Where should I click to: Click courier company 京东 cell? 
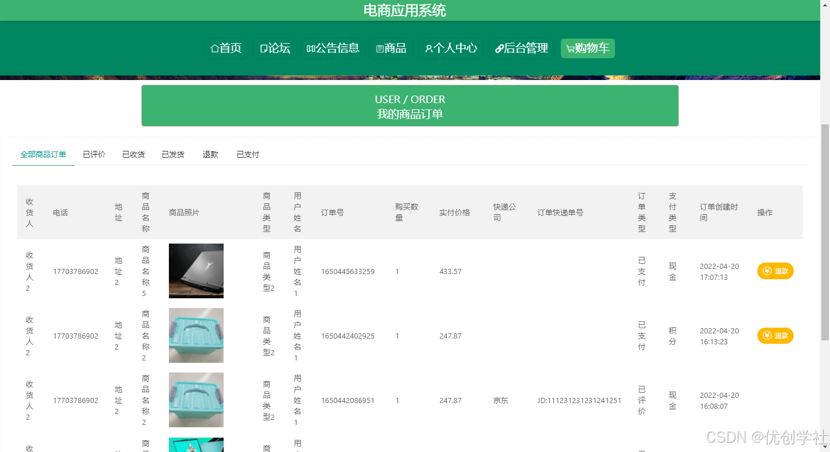(501, 401)
